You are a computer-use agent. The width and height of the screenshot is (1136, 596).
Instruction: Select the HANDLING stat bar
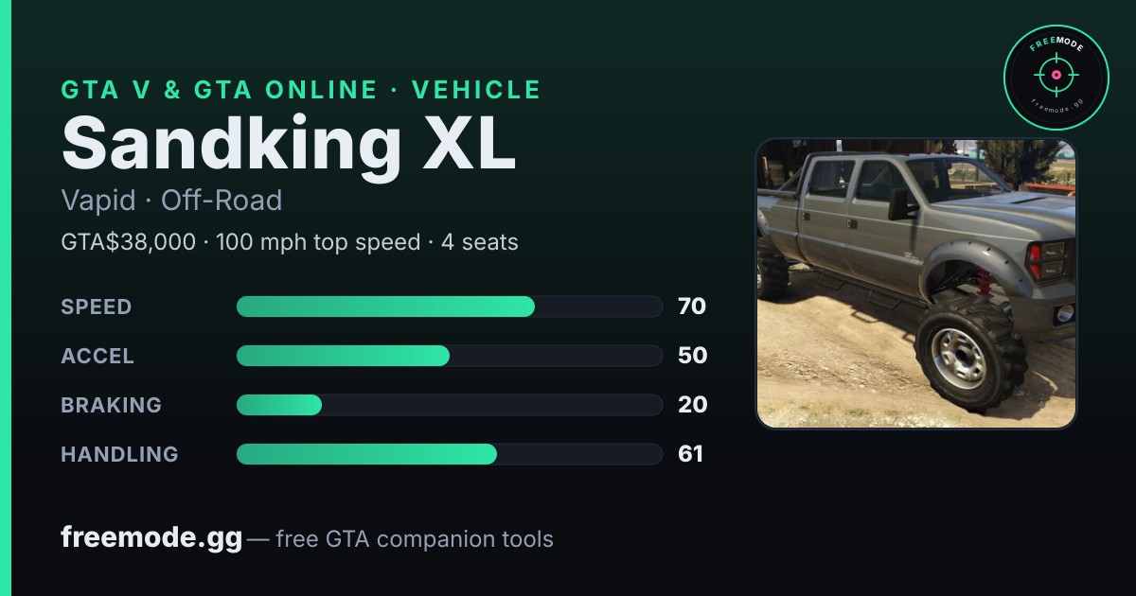tap(449, 454)
